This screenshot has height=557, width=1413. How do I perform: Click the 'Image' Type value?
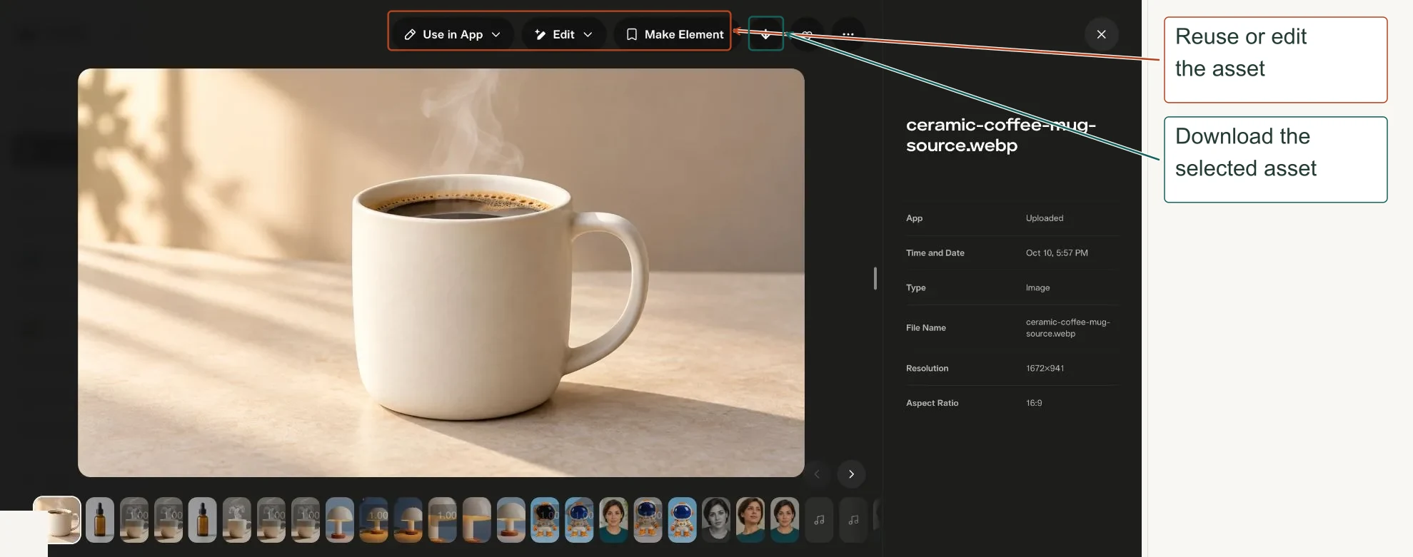pos(1037,288)
